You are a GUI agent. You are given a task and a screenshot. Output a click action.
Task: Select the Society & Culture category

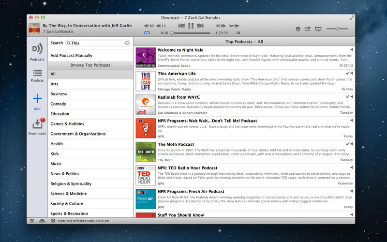90,204
